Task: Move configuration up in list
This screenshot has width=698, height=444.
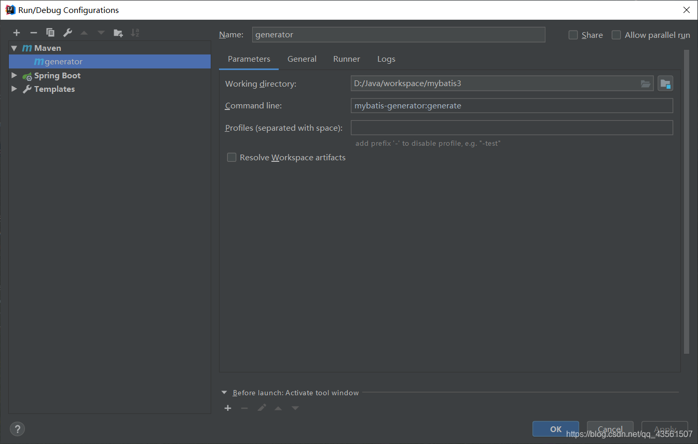Action: click(x=84, y=33)
